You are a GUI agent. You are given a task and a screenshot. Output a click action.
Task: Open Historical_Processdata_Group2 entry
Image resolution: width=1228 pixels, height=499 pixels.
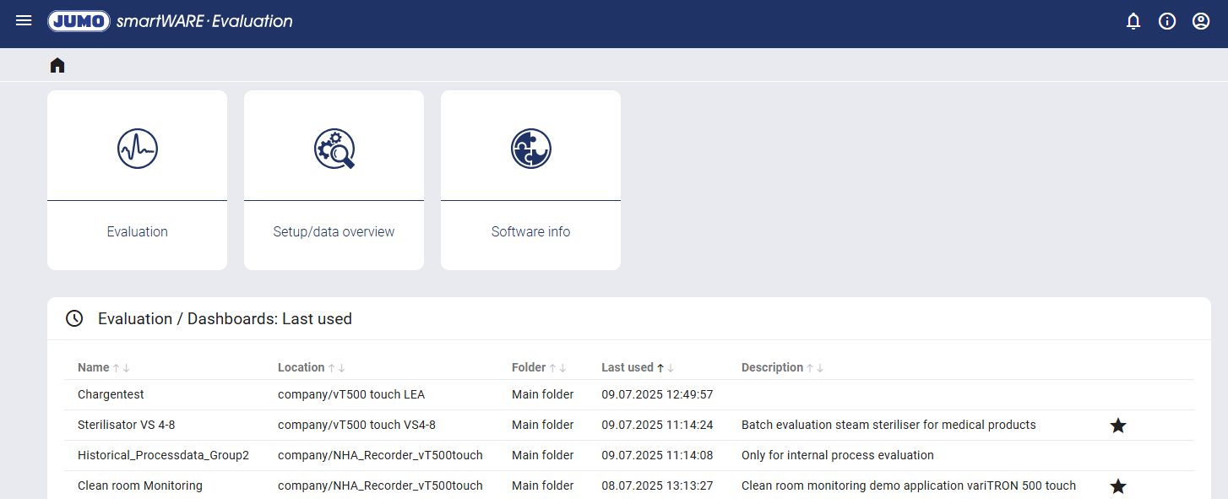tap(163, 455)
